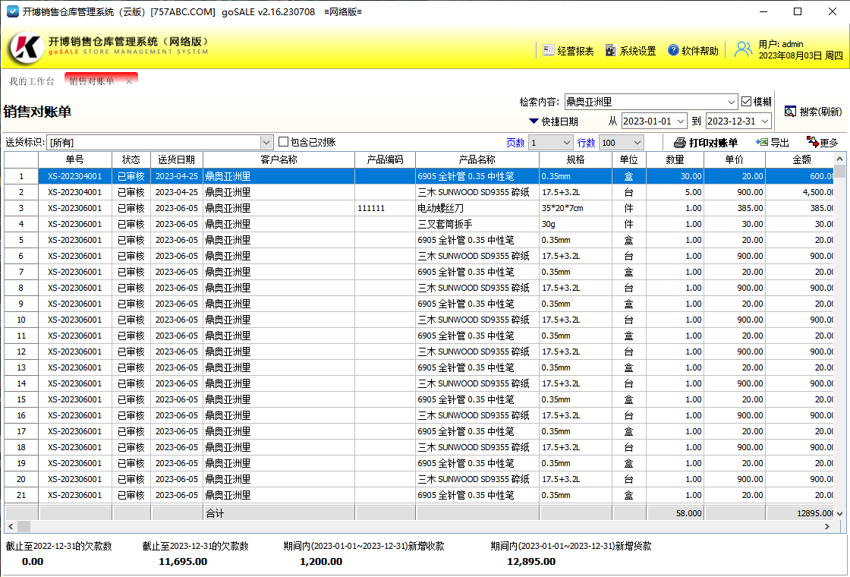Click the 打印对账单 printer icon
Screen dimensions: 850x577
pyautogui.click(x=680, y=143)
